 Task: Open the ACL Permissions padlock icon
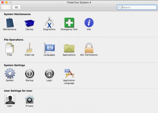click(89, 48)
